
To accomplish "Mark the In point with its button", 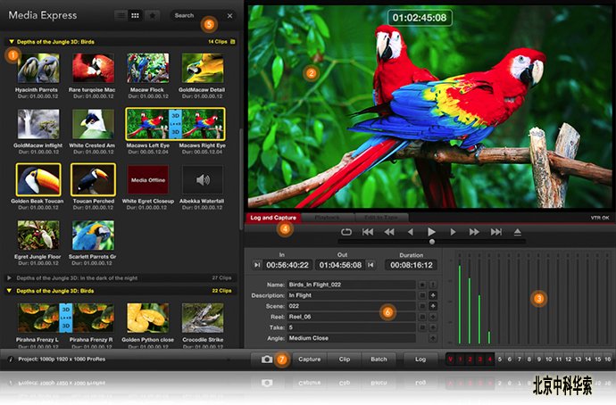I will point(257,265).
